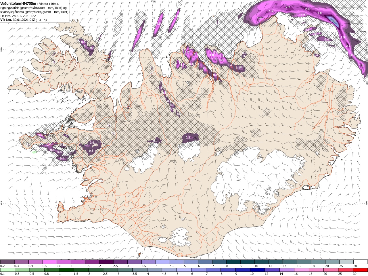Screen dimensions: 368x276
Task: Click the 7.0 precipitation value on the map
Action: [333, 21]
